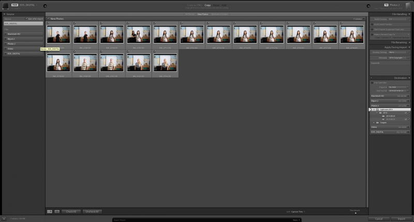
Task: Click the collapse panel icon at bottom left
Action: 4,219
